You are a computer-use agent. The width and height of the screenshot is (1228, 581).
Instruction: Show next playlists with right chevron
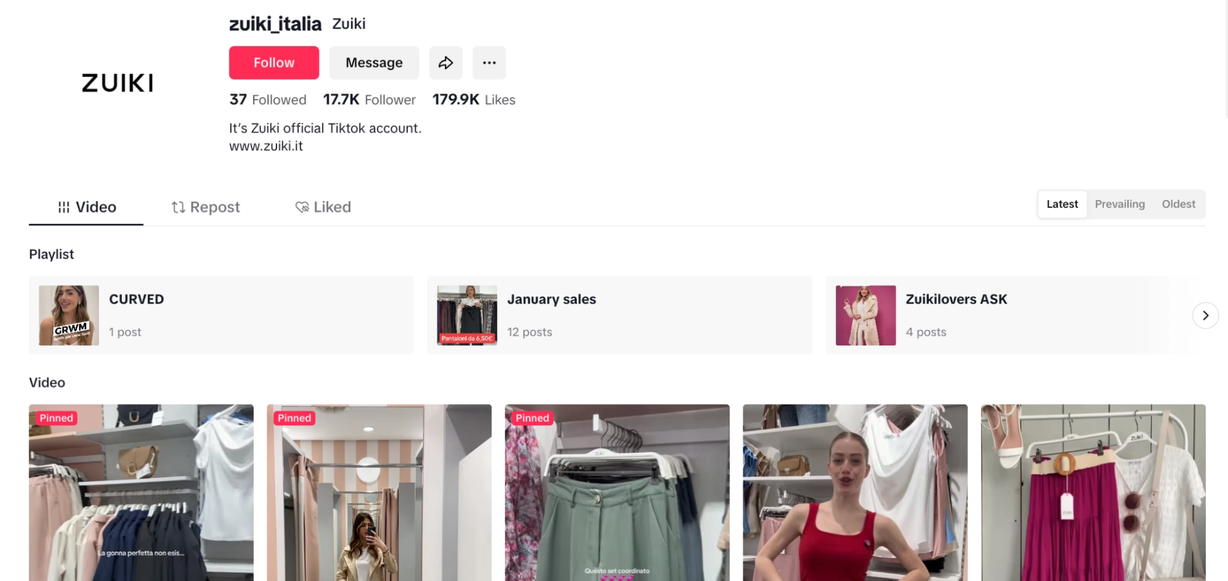(1205, 315)
